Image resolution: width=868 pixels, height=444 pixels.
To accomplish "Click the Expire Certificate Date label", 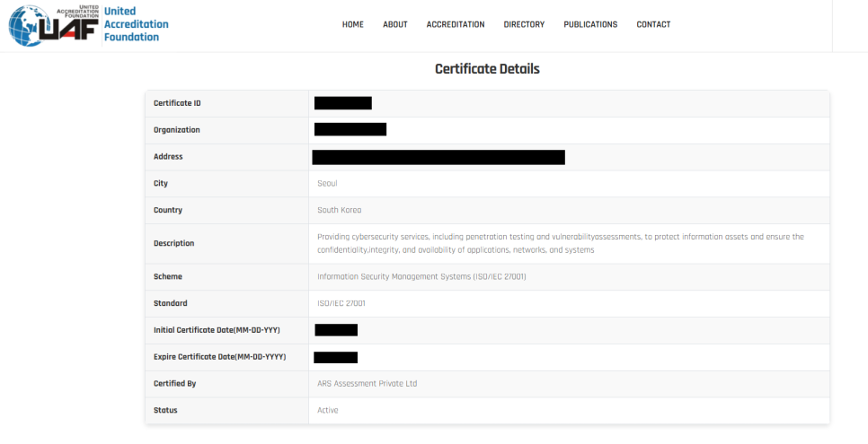I will (219, 357).
